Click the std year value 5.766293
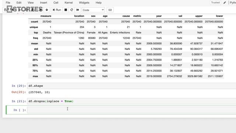236x133 pixels. (156, 49)
